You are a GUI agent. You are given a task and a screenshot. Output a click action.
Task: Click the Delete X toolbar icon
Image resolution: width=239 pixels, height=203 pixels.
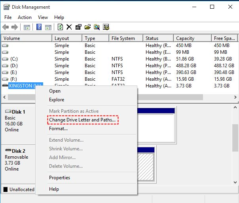[69, 27]
